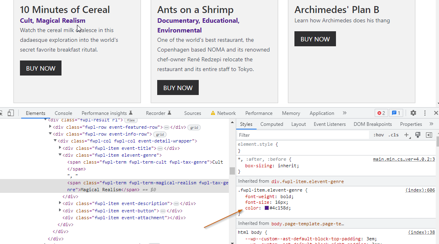Collapse fwpl-item elevent-genre node
The image size is (439, 244).
coord(60,155)
